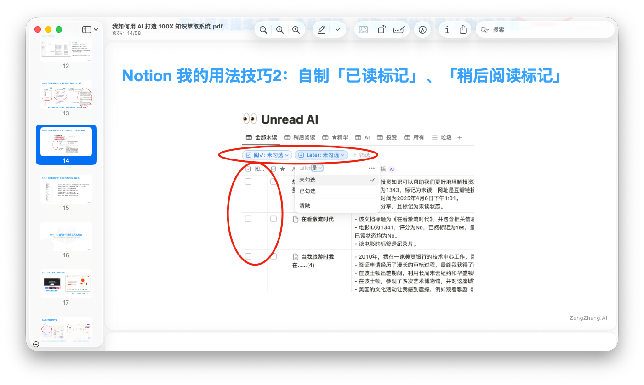Open the 垃圾 list tab

[x=441, y=137]
